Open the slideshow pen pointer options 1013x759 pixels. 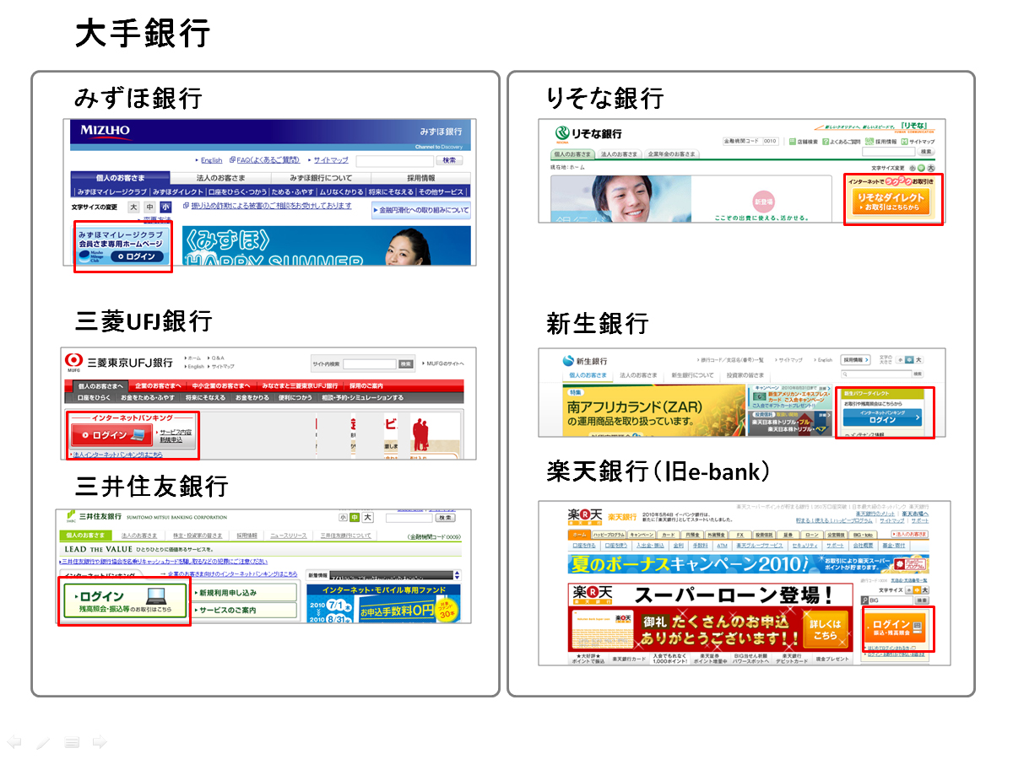(43, 742)
